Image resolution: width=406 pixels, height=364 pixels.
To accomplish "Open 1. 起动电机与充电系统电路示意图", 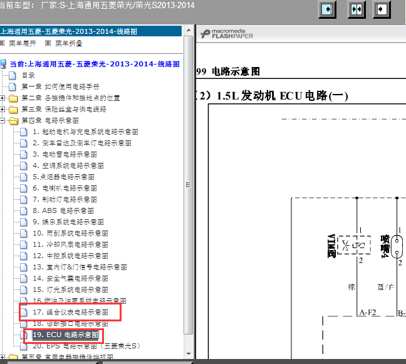I will [85, 132].
